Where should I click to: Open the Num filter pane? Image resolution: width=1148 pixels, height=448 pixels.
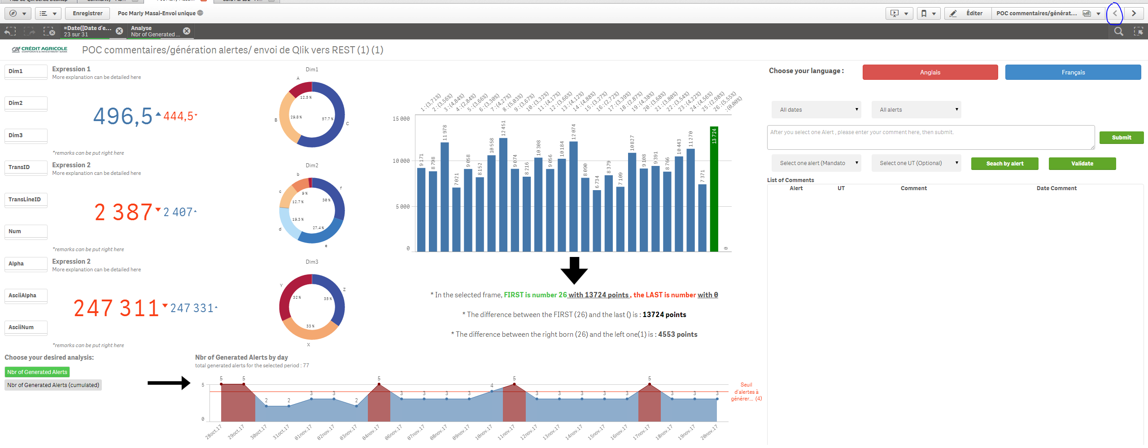[26, 232]
